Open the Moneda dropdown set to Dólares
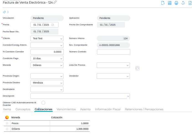This screenshot has width=192, height=135. click(x=47, y=65)
